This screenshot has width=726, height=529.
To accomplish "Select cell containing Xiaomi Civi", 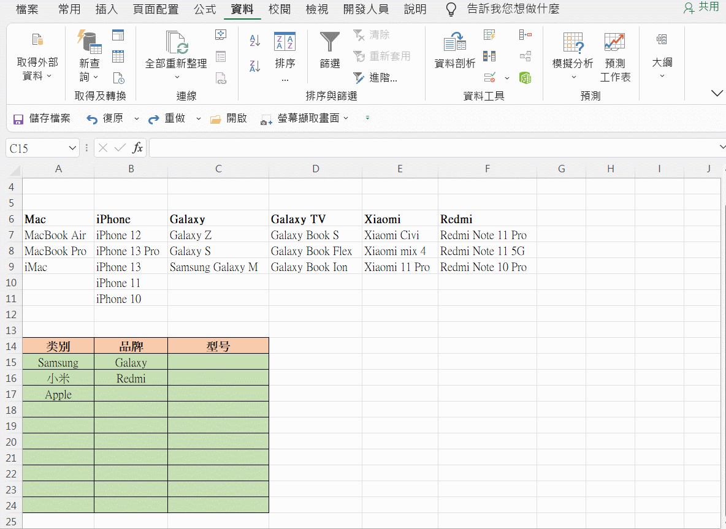I will (x=400, y=235).
